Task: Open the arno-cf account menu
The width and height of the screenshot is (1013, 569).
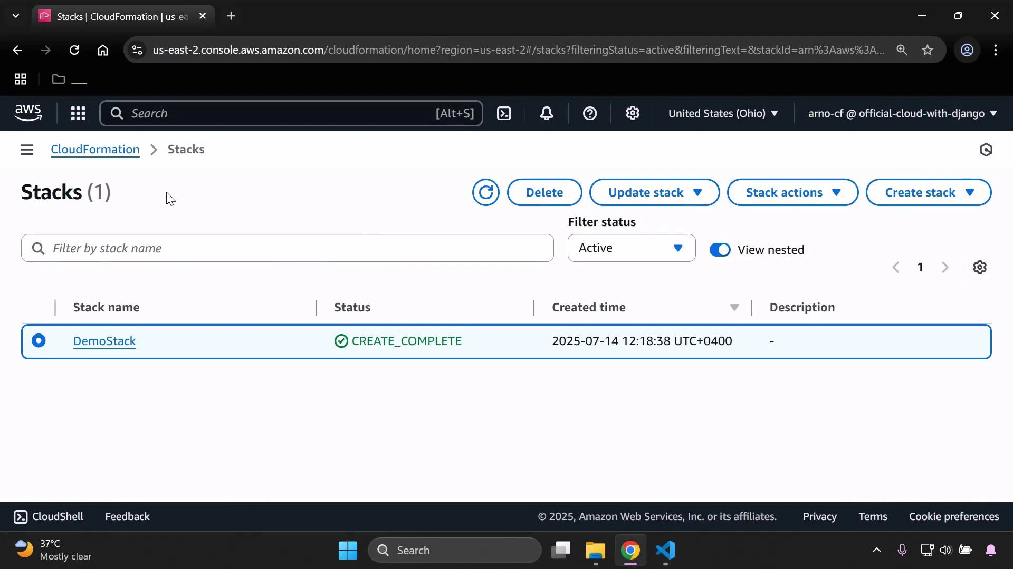Action: [901, 113]
